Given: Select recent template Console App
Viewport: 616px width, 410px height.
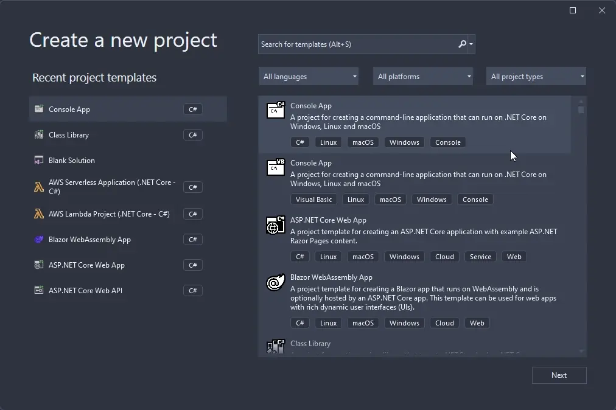Looking at the screenshot, I should coord(128,109).
